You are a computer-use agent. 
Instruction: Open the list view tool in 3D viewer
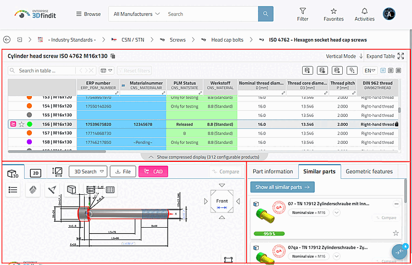(13, 189)
